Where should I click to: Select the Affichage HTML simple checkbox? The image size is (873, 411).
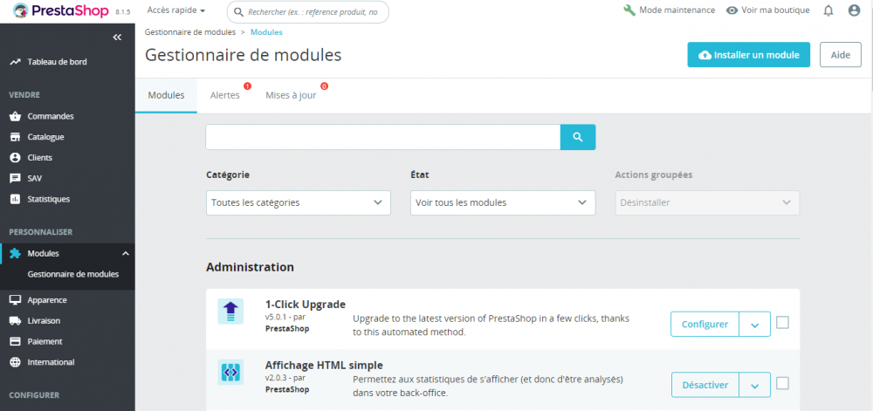point(782,383)
